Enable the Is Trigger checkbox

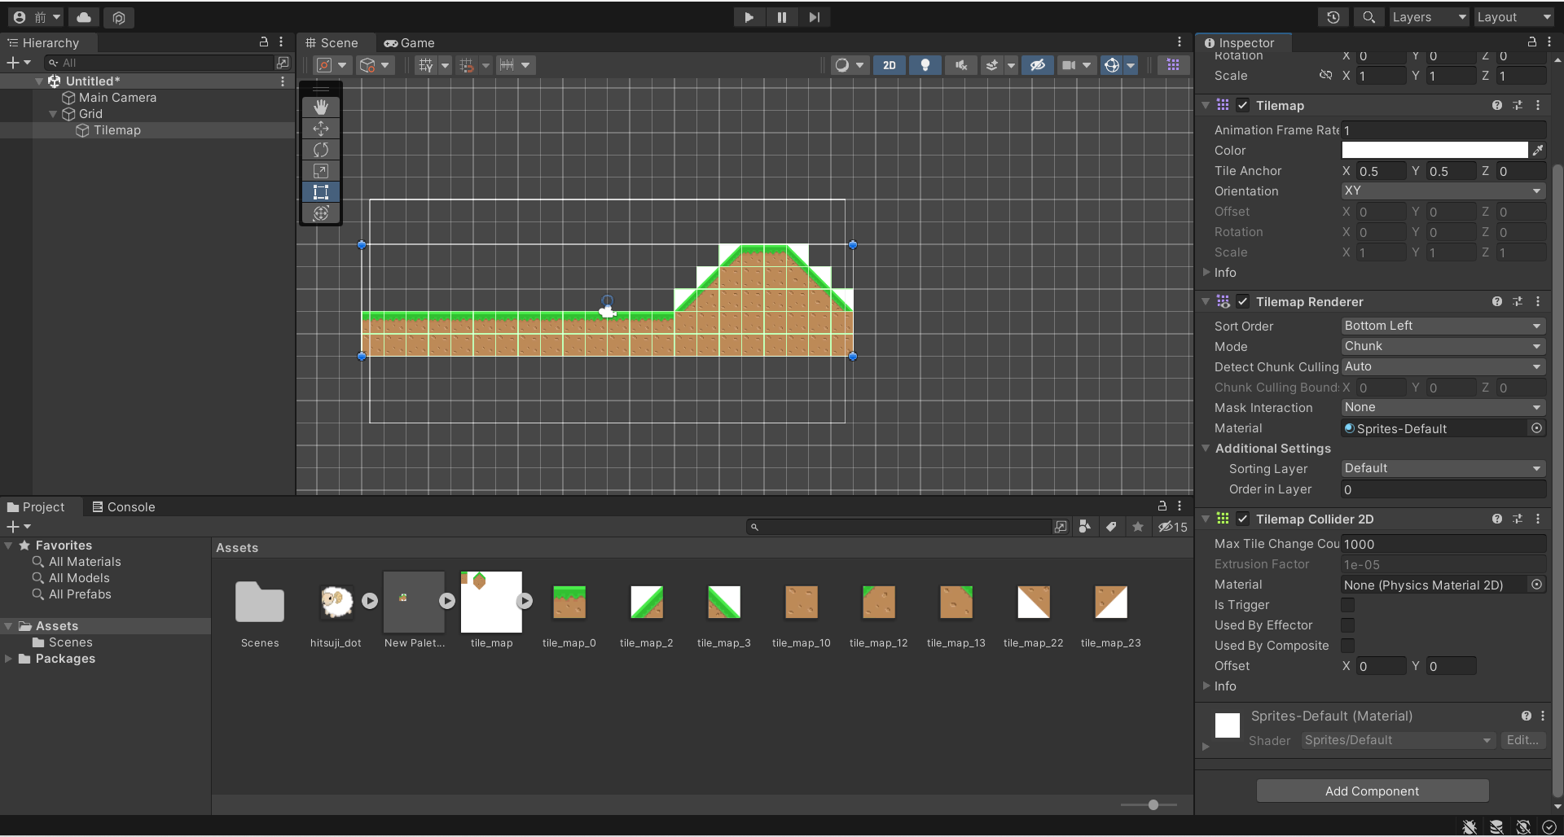(1348, 605)
